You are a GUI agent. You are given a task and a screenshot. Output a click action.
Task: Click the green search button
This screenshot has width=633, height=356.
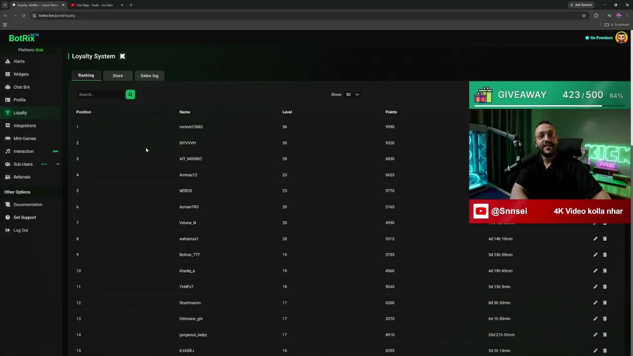[x=130, y=94]
